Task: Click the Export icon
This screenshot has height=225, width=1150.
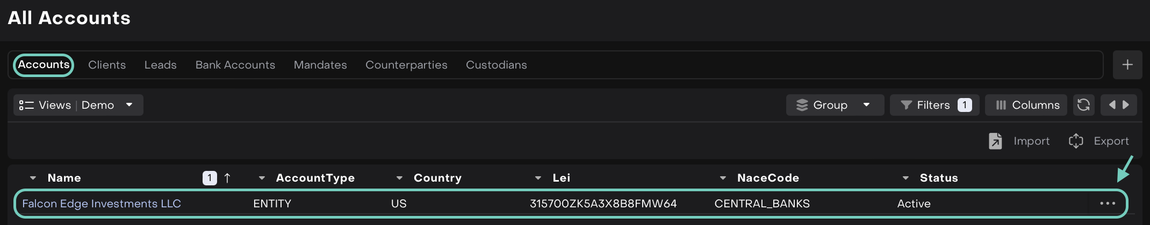Action: click(x=1076, y=141)
